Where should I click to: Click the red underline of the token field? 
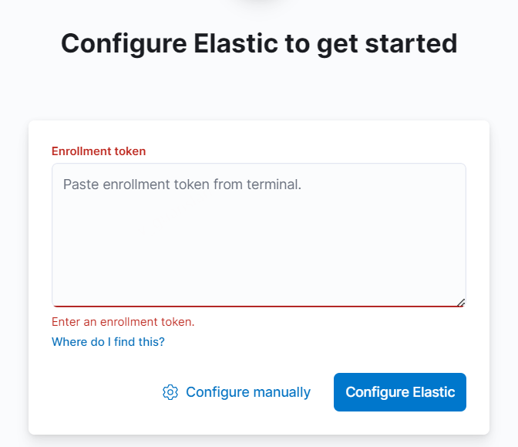pyautogui.click(x=259, y=306)
